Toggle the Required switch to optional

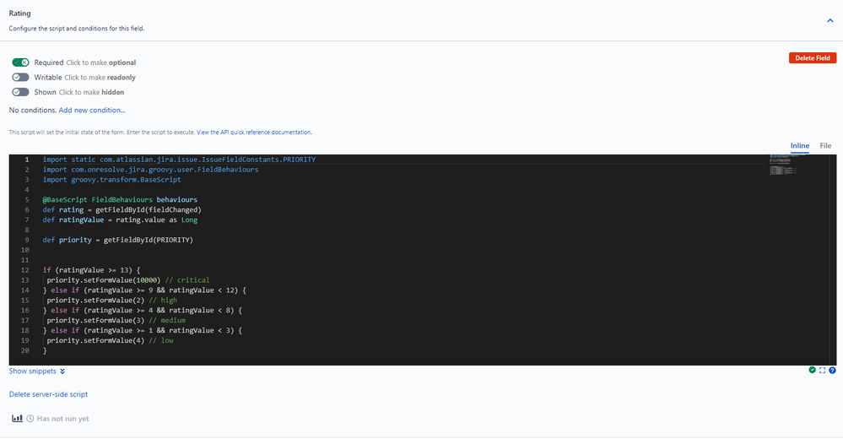click(x=20, y=62)
